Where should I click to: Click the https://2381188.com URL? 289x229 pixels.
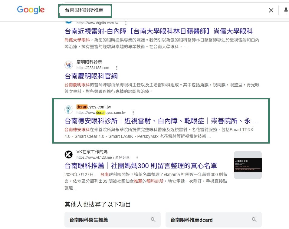click(93, 68)
